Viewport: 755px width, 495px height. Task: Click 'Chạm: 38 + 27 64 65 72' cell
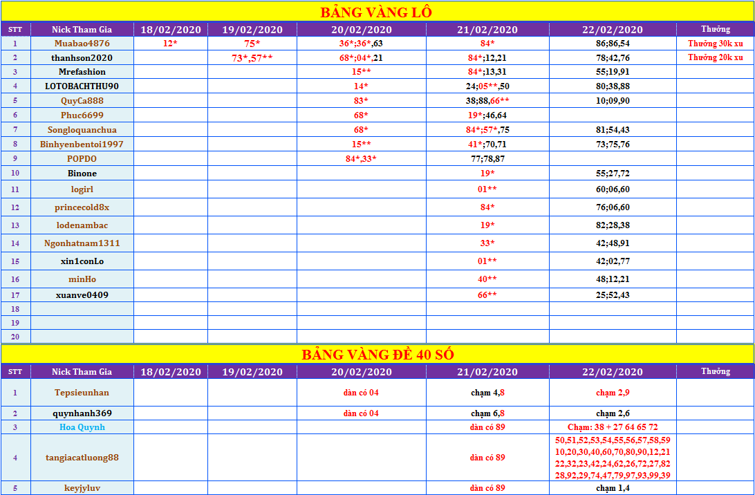point(613,427)
